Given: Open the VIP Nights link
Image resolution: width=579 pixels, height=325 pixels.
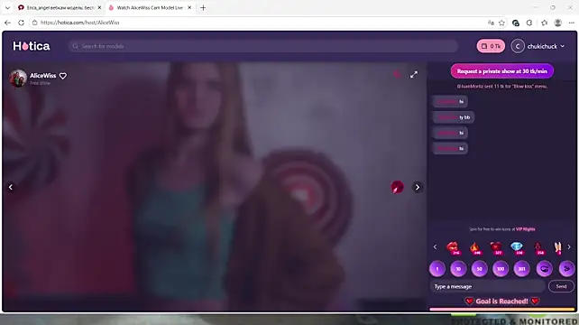Looking at the screenshot, I should tap(525, 229).
